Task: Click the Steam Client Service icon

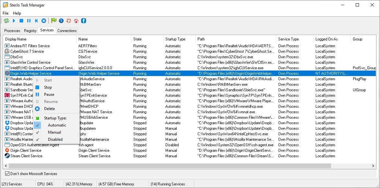Action: pyautogui.click(x=7, y=156)
